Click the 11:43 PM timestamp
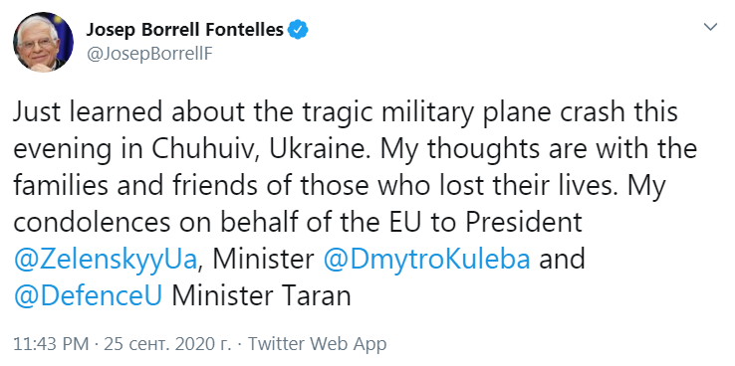Image resolution: width=735 pixels, height=366 pixels. pyautogui.click(x=51, y=344)
